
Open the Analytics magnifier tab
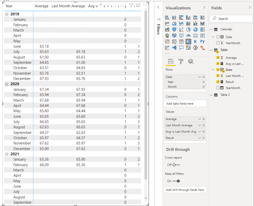point(191,62)
